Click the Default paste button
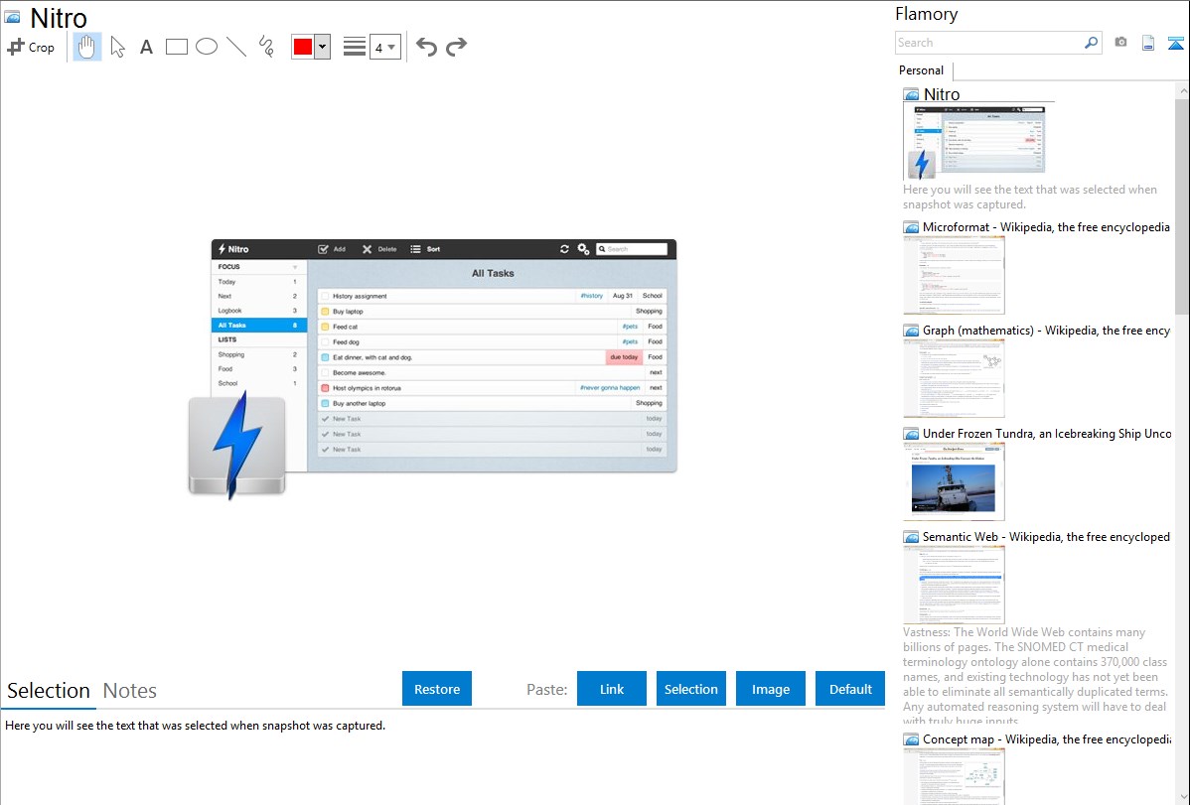Screen dimensions: 1190x805 pos(850,689)
